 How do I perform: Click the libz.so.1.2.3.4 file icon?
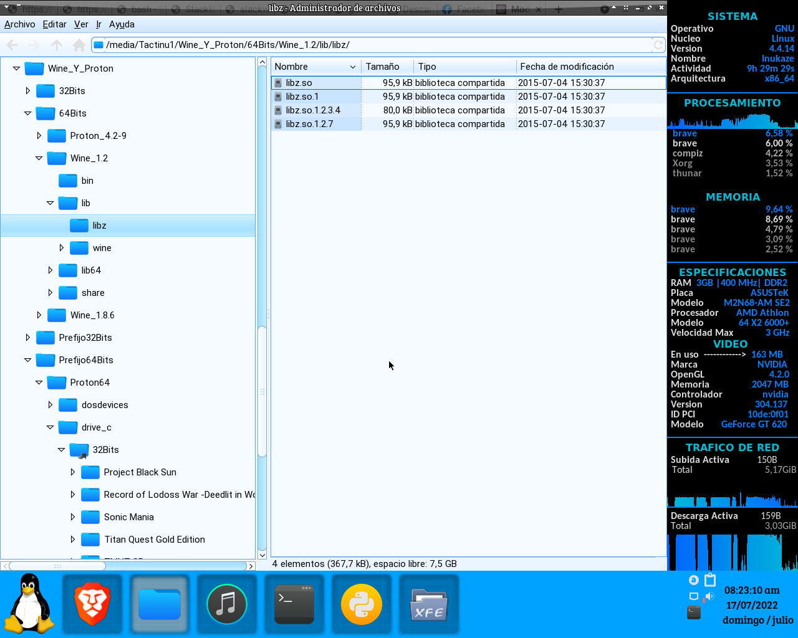tap(278, 110)
